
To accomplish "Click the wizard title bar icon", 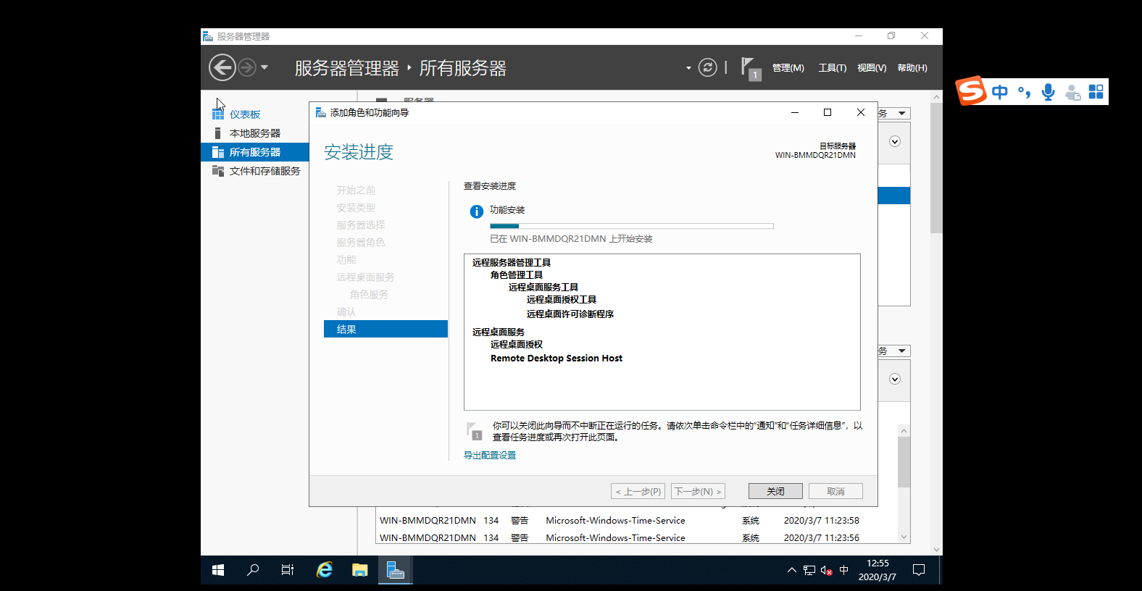I will [x=321, y=112].
